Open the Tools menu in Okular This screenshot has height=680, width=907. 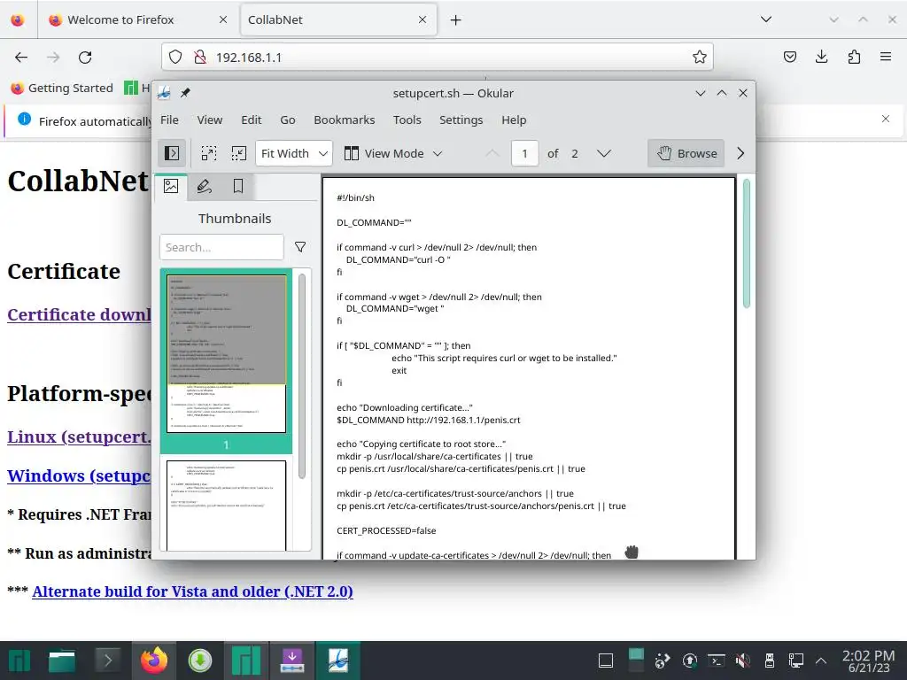coord(407,120)
